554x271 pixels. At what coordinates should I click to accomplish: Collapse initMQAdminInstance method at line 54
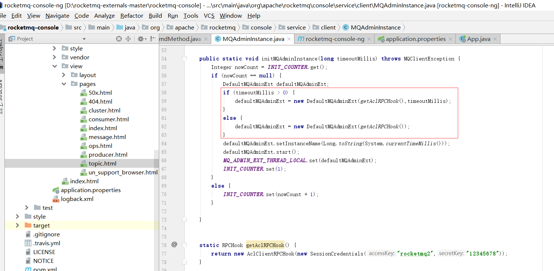[x=185, y=59]
